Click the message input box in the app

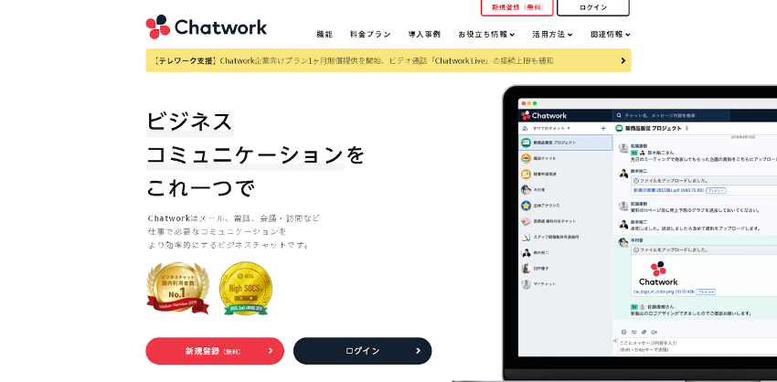[697, 346]
